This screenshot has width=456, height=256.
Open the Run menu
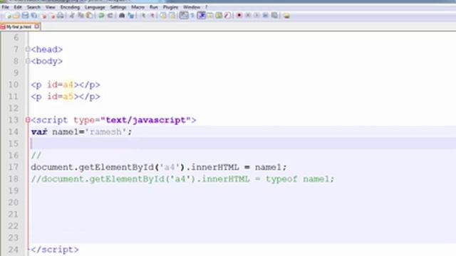click(154, 7)
